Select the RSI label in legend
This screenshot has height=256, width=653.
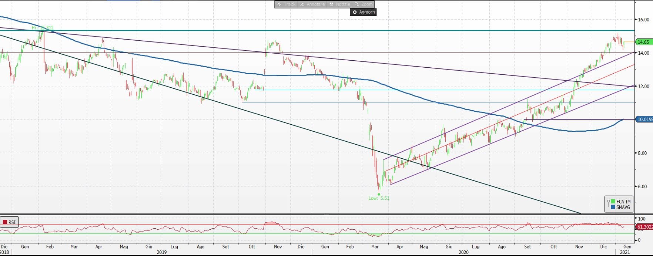click(x=12, y=222)
